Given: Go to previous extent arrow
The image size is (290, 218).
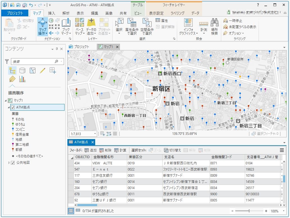Looking at the screenshot, I should point(51,33).
